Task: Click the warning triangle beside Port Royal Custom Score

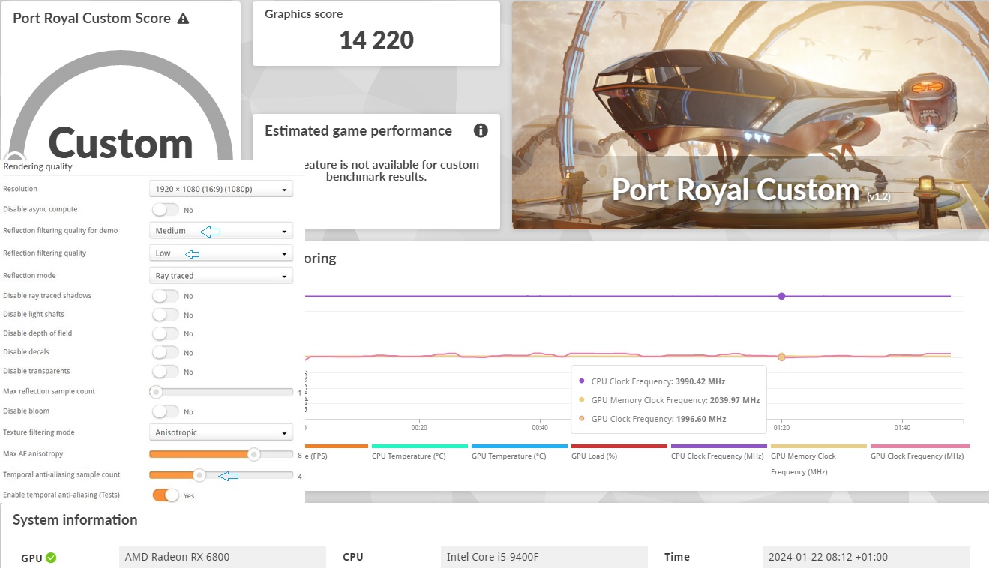Action: [183, 19]
